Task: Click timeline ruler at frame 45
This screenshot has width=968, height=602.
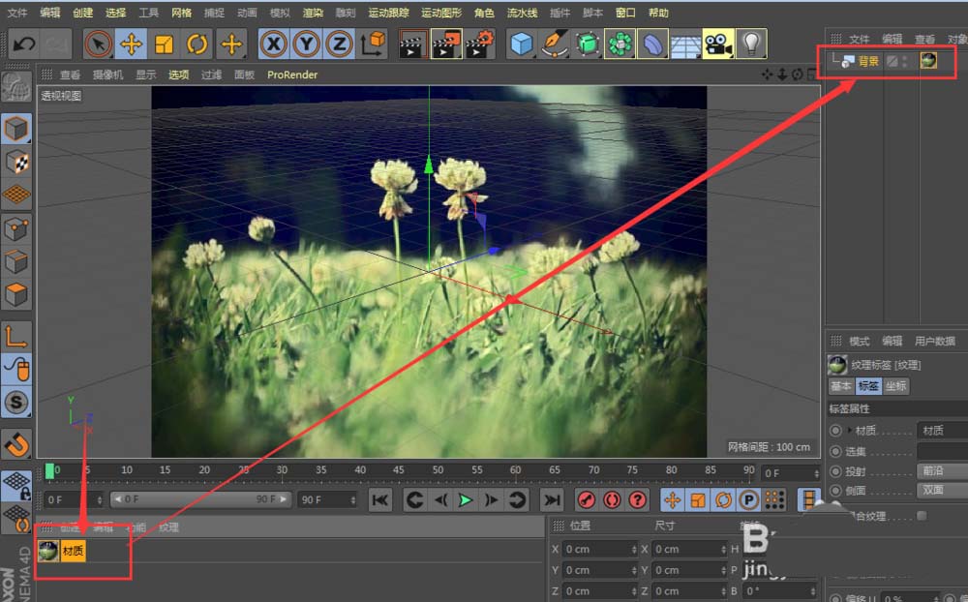Action: coord(399,471)
